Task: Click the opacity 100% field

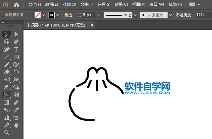Action: 204,15
